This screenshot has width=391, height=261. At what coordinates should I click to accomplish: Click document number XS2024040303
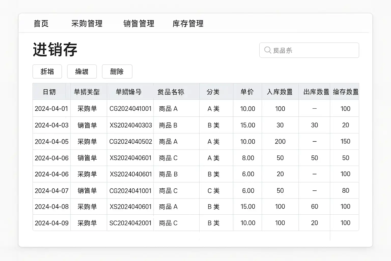131,125
